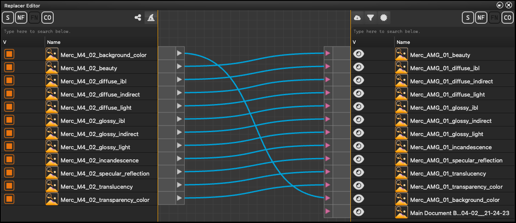Viewport: 516px width, 223px height.
Task: Click image icon beside Merc_AMG_01_glossy_ibl
Action: pos(402,107)
